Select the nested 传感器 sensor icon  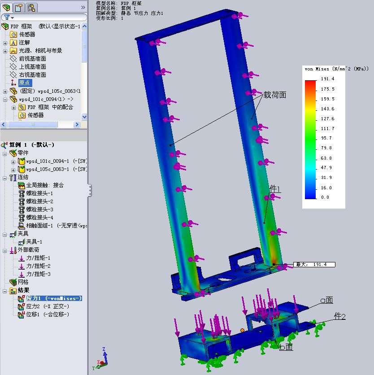coord(22,115)
